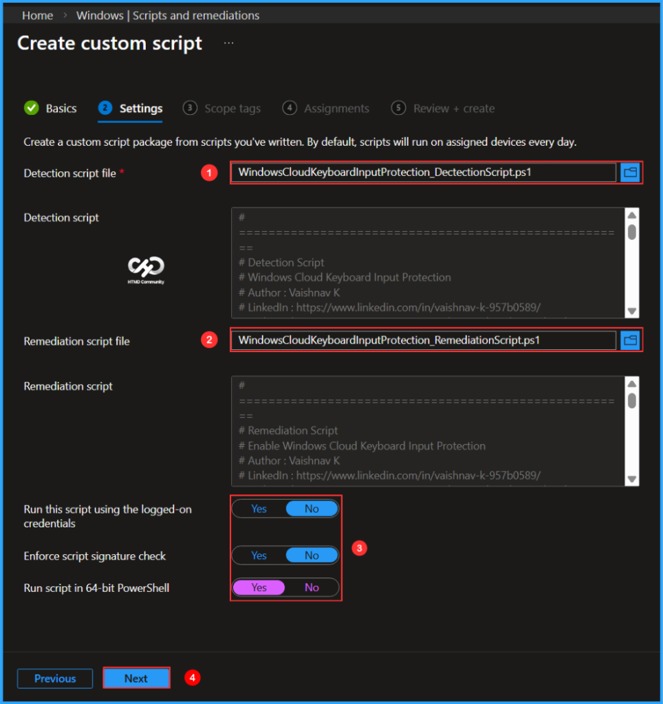Screen dimensions: 663x704
Task: Open the Detection script file browser icon
Action: click(629, 173)
